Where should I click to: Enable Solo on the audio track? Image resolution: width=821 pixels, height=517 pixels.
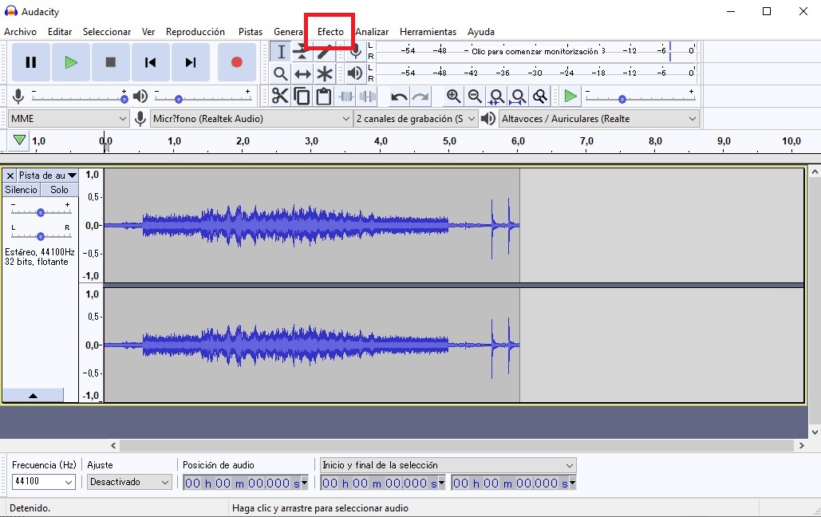tap(59, 190)
